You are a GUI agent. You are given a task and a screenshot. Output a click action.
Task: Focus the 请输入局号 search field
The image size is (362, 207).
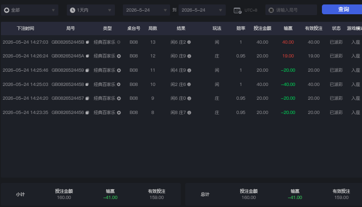point(291,10)
